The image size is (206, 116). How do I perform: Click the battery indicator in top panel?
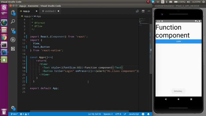point(180,2)
